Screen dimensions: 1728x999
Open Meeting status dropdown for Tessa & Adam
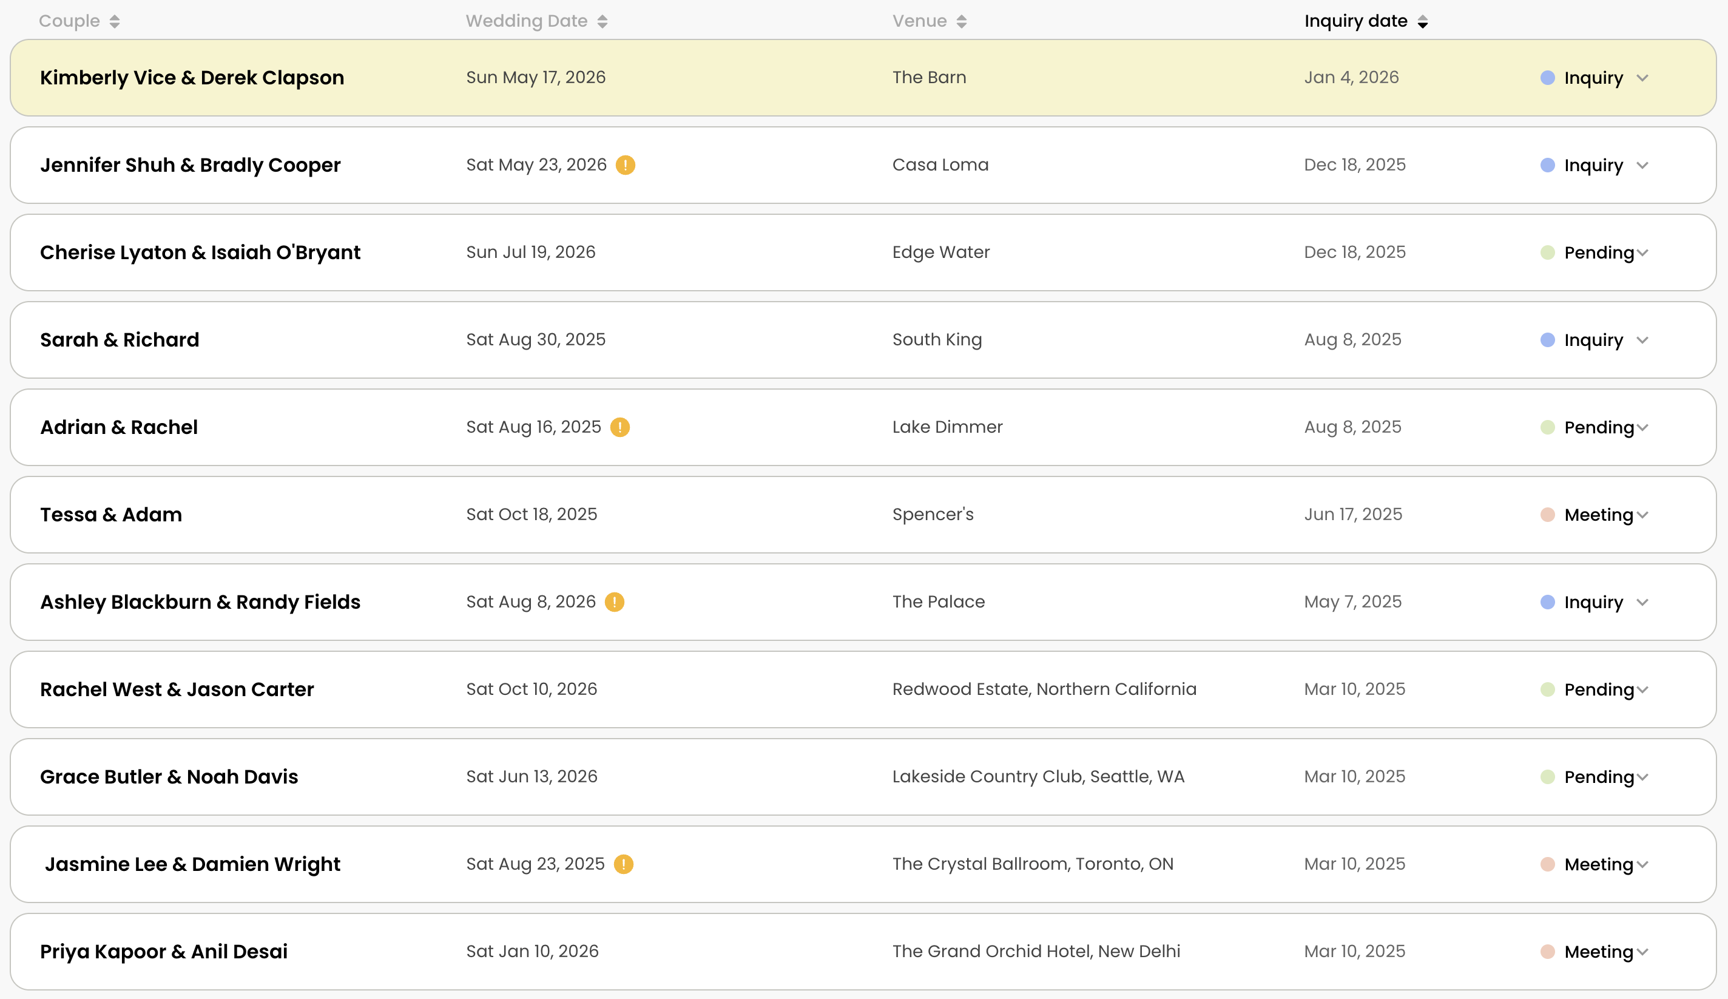tap(1642, 515)
